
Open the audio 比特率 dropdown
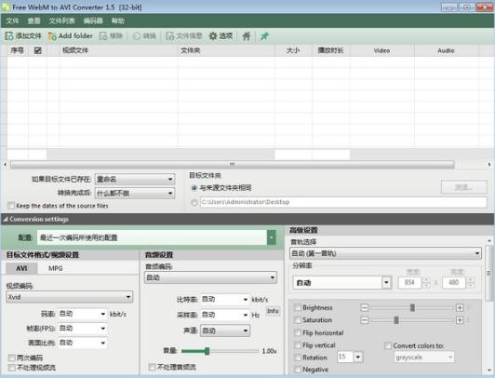pos(225,300)
